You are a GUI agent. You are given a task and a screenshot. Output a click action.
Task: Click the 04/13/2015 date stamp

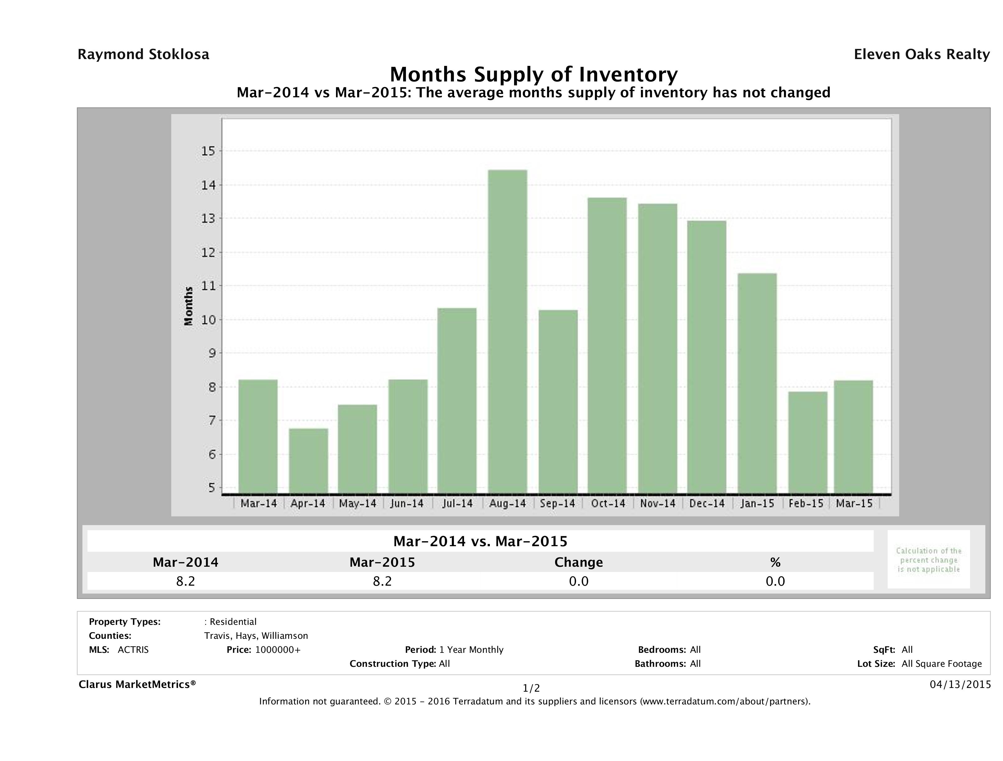[960, 684]
